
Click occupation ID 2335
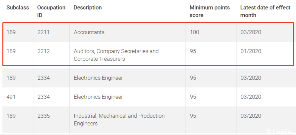click(43, 116)
